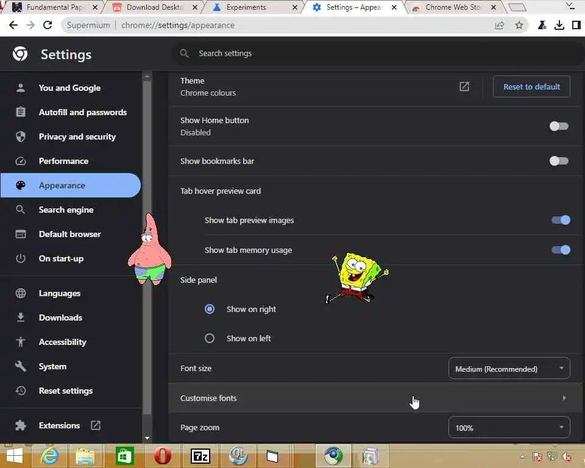Disable Show tab preview images toggle
The width and height of the screenshot is (585, 468).
[x=561, y=220]
